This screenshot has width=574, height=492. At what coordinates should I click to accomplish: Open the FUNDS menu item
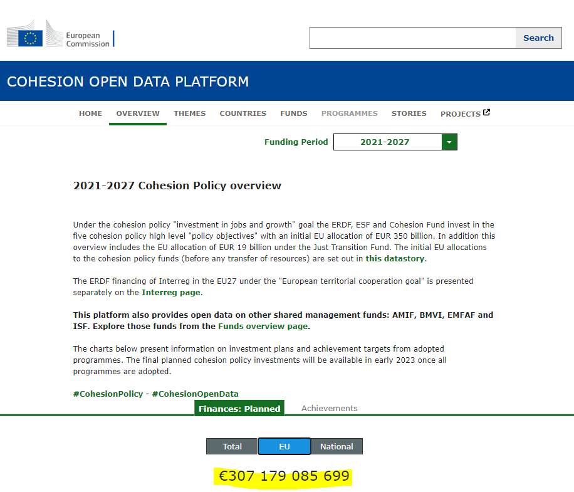click(x=294, y=113)
